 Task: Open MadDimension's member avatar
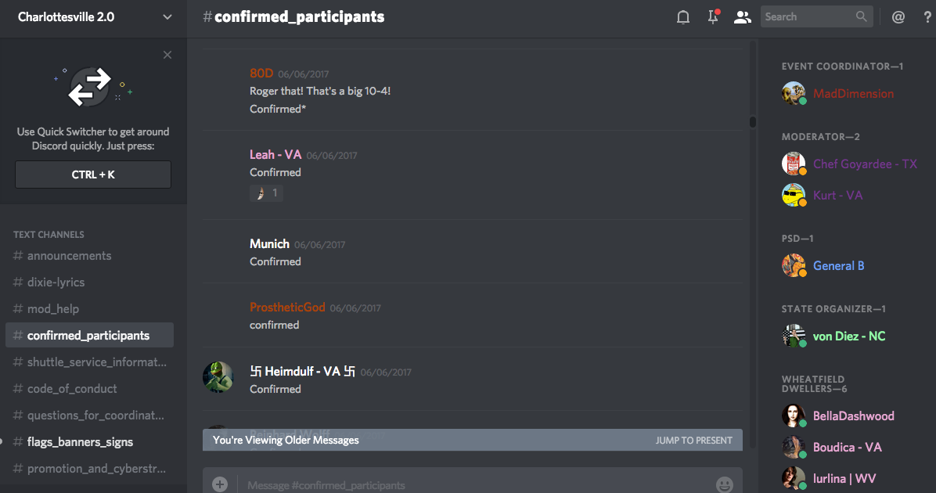(794, 93)
